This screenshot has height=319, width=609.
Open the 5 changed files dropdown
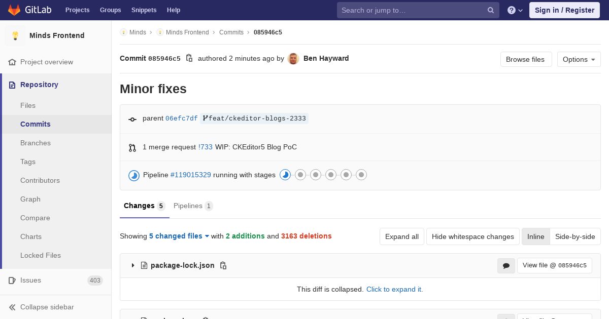(x=179, y=236)
